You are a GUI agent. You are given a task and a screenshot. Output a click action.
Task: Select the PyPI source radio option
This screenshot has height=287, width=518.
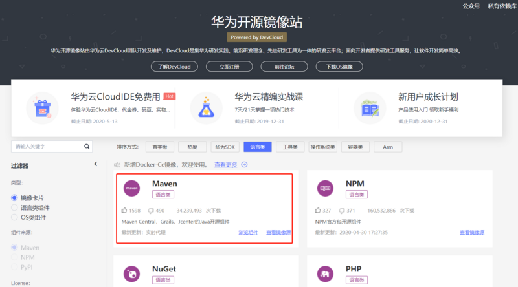[14, 267]
